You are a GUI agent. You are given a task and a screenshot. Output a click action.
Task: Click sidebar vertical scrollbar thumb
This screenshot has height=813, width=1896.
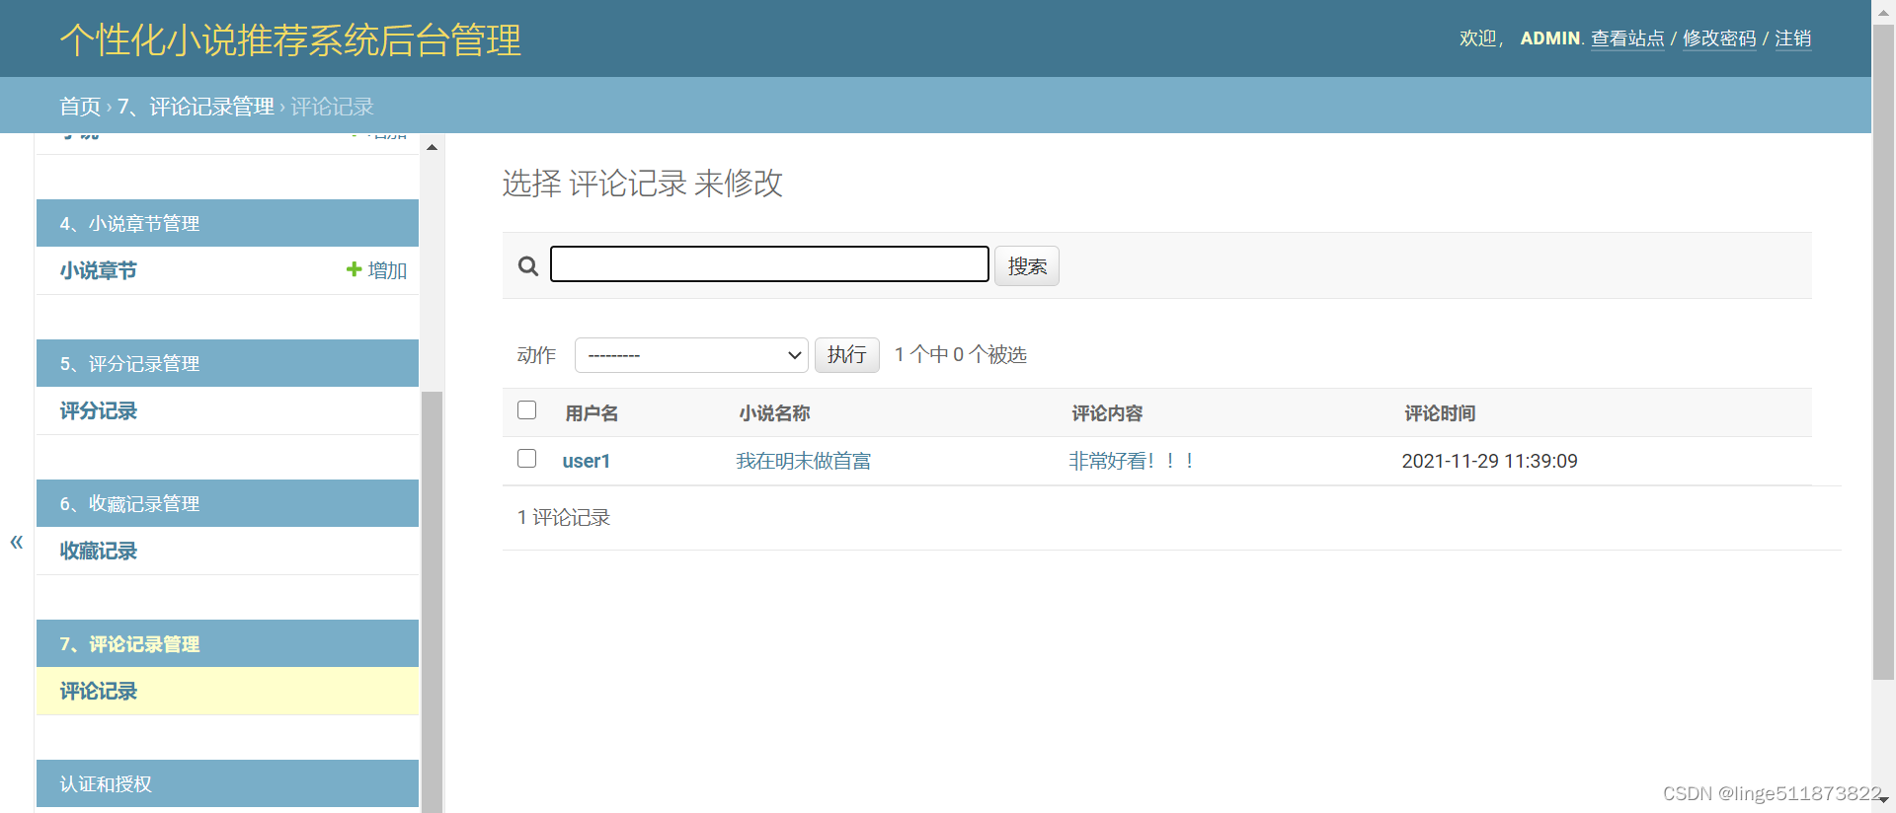click(x=432, y=602)
